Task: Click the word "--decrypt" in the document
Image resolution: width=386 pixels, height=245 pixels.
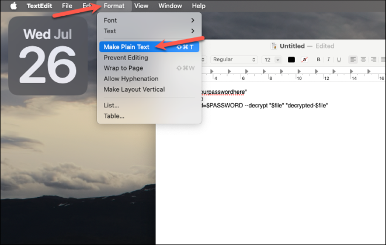Action: click(x=256, y=106)
